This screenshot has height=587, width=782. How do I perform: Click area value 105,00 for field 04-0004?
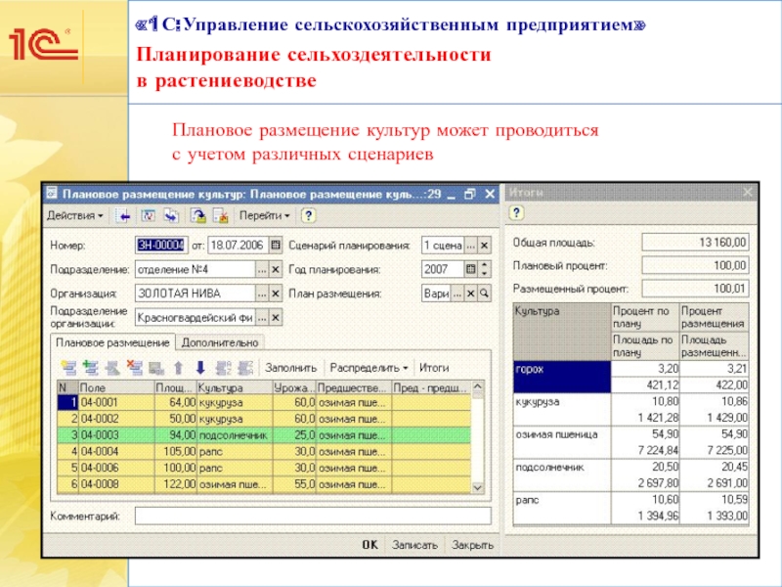point(176,451)
